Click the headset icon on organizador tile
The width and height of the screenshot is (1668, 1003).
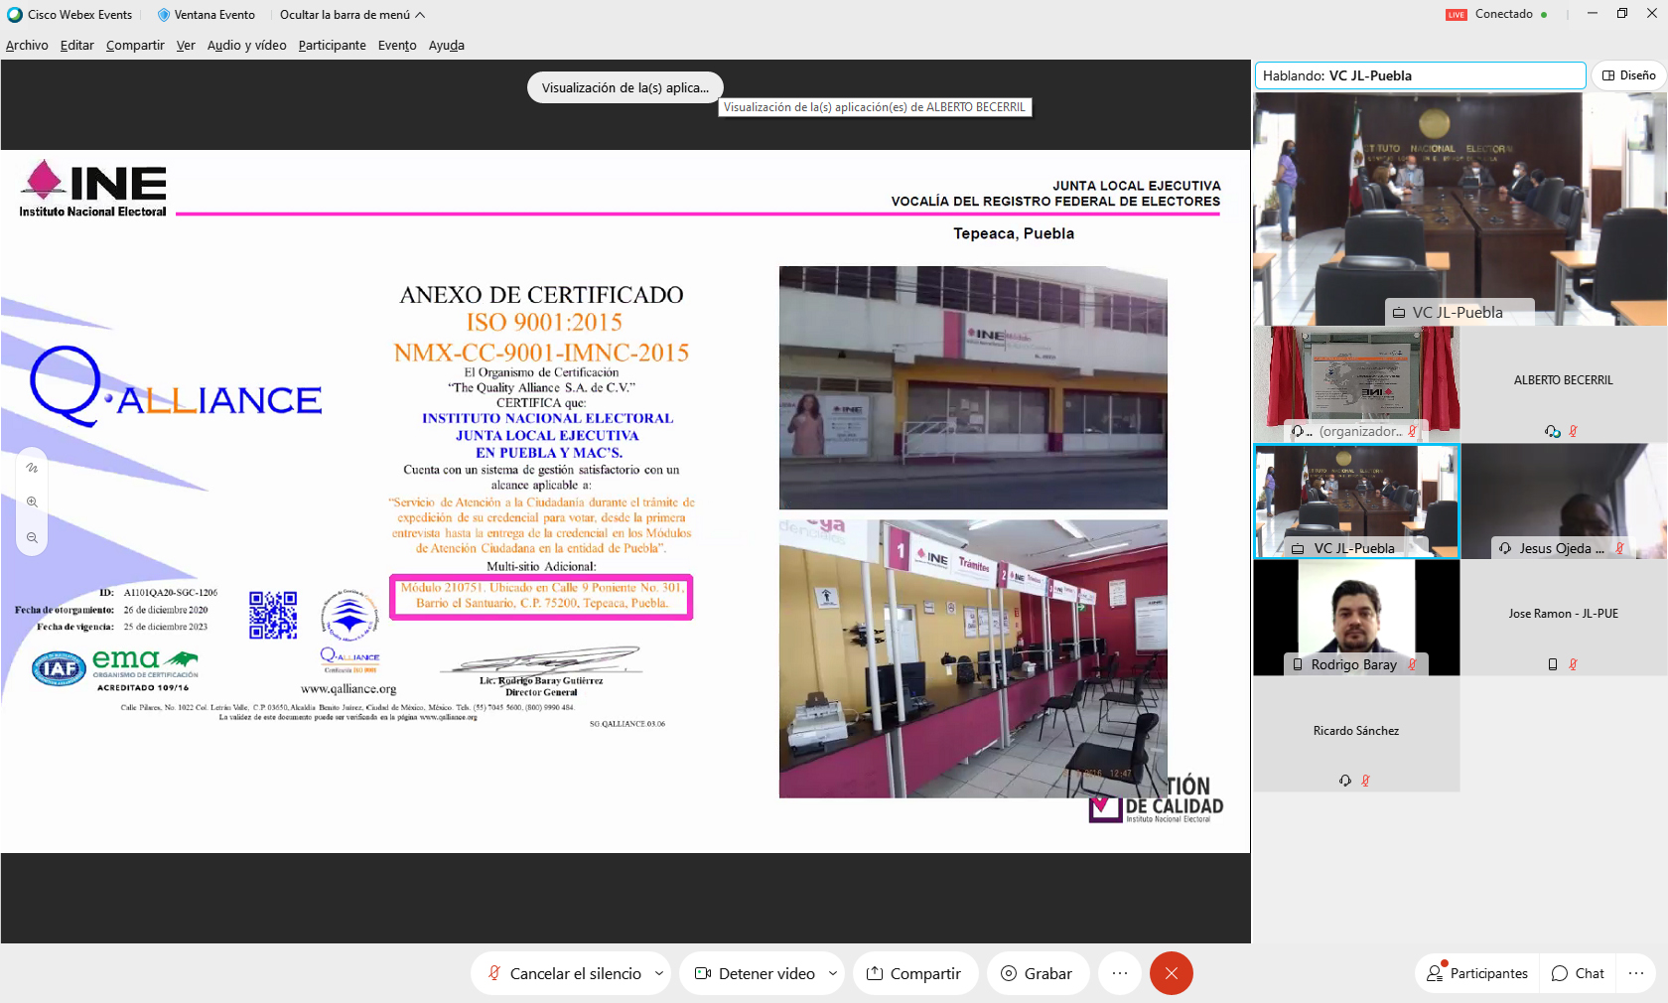1297,431
